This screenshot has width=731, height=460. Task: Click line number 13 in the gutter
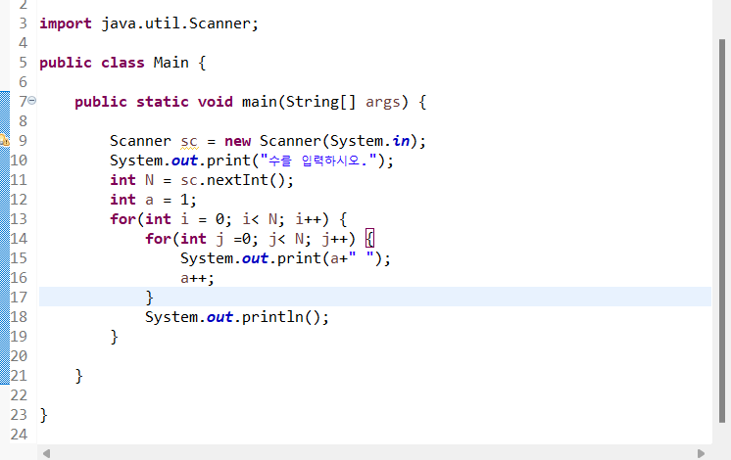pos(19,219)
